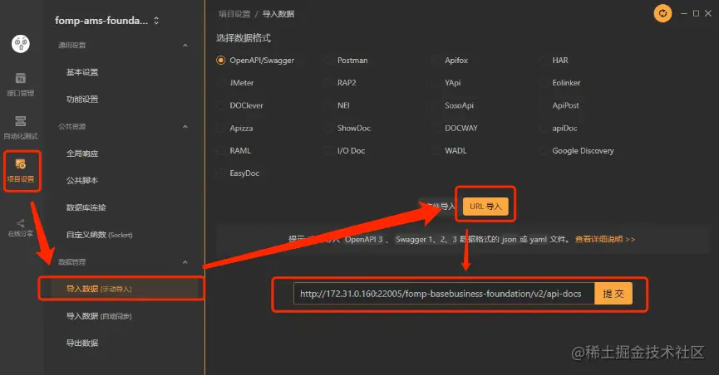Open the 项目设置 sidebar icon
This screenshot has height=375, width=719.
point(21,170)
